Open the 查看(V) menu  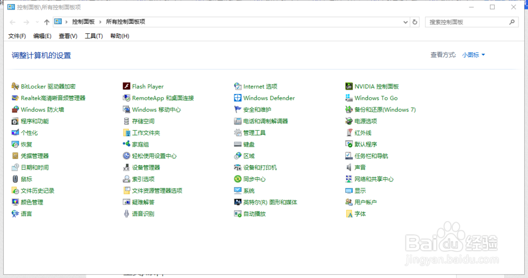pyautogui.click(x=68, y=36)
